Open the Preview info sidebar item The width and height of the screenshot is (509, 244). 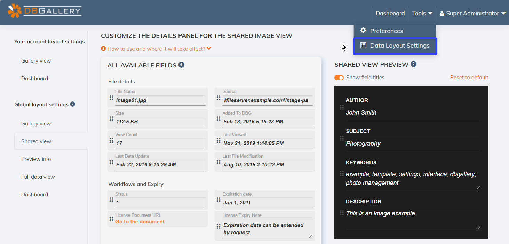click(x=36, y=159)
